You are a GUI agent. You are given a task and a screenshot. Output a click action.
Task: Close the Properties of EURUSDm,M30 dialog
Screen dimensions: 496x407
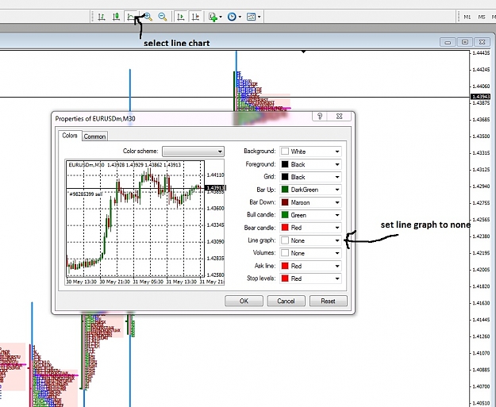(340, 116)
